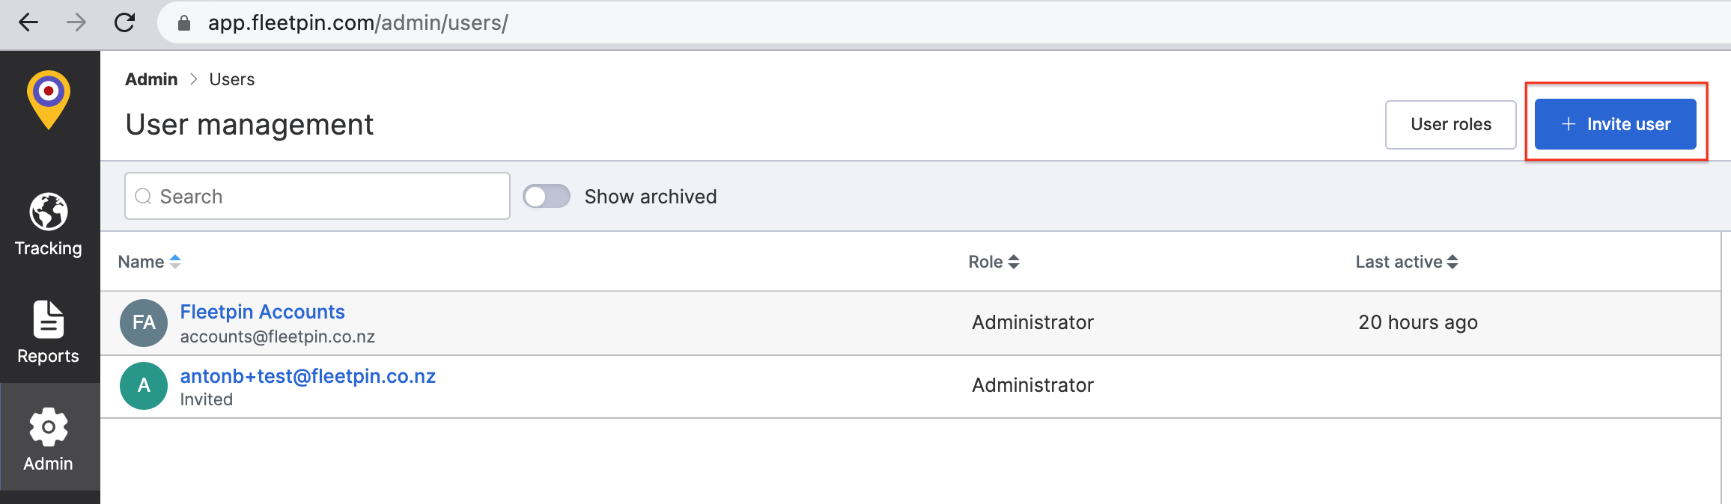Sort the user list by Role
Image resolution: width=1731 pixels, height=504 pixels.
(993, 262)
